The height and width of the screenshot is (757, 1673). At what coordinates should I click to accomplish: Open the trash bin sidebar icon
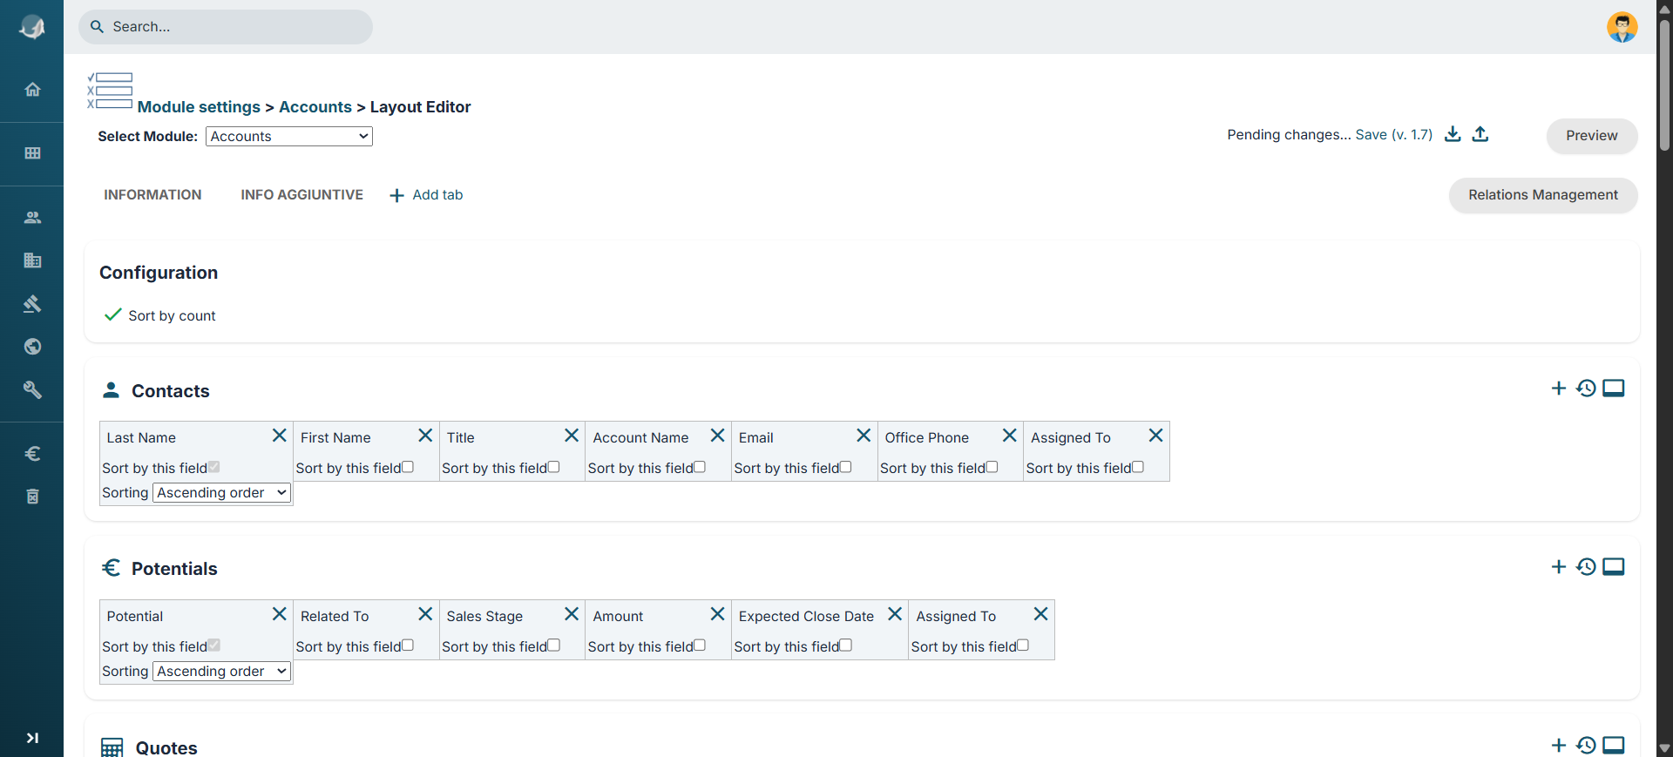[32, 497]
